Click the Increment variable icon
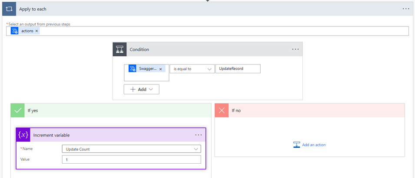 coord(23,135)
